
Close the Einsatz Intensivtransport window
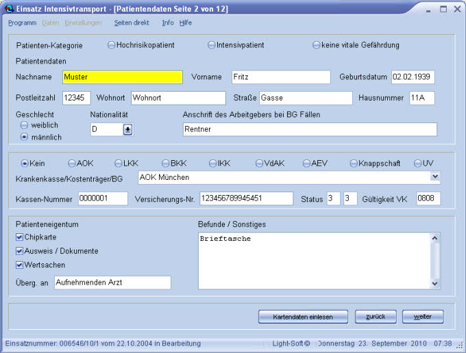458,9
